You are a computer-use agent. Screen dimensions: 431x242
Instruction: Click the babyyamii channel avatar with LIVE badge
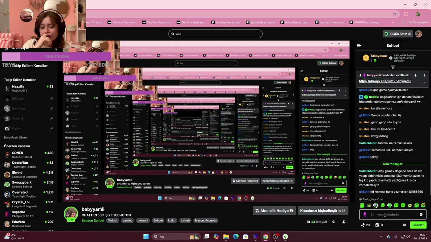pos(71,214)
